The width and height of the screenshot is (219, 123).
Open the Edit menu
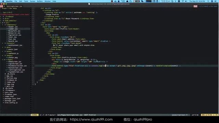point(21,1)
